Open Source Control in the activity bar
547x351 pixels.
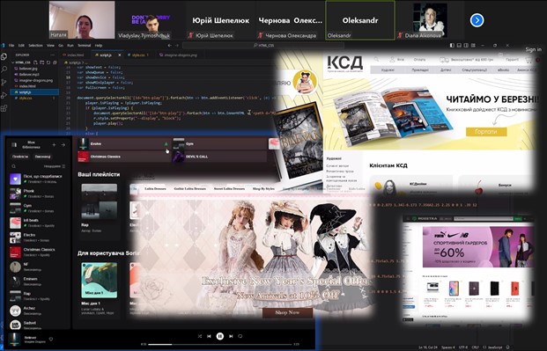pos(4,83)
